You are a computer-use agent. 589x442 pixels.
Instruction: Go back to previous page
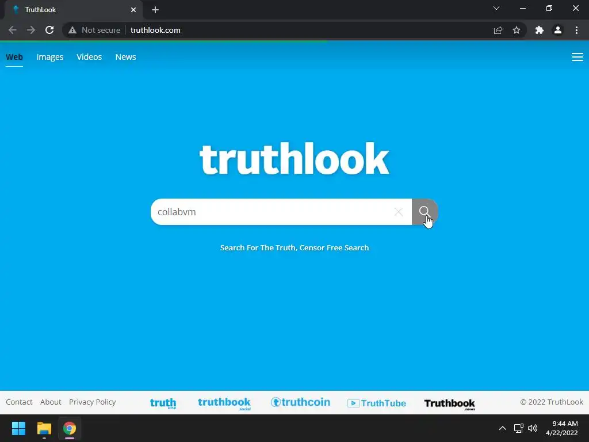tap(13, 30)
